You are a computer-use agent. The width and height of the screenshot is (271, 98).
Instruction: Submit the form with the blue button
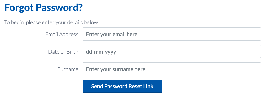(122, 86)
